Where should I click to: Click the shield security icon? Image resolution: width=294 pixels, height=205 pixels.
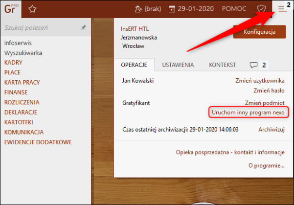pyautogui.click(x=261, y=9)
